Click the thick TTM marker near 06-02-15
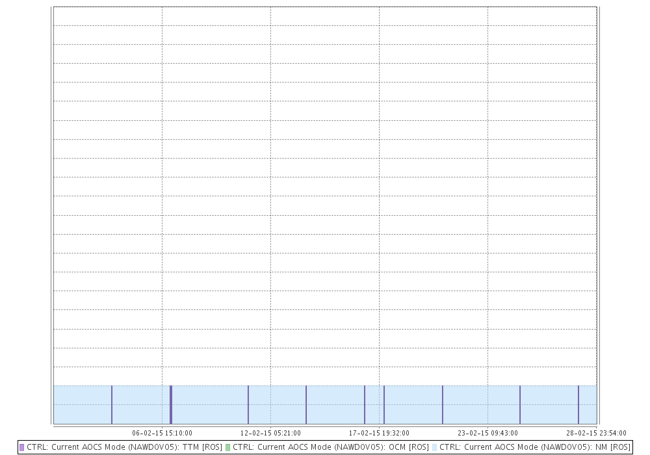The height and width of the screenshot is (455, 650). point(171,404)
